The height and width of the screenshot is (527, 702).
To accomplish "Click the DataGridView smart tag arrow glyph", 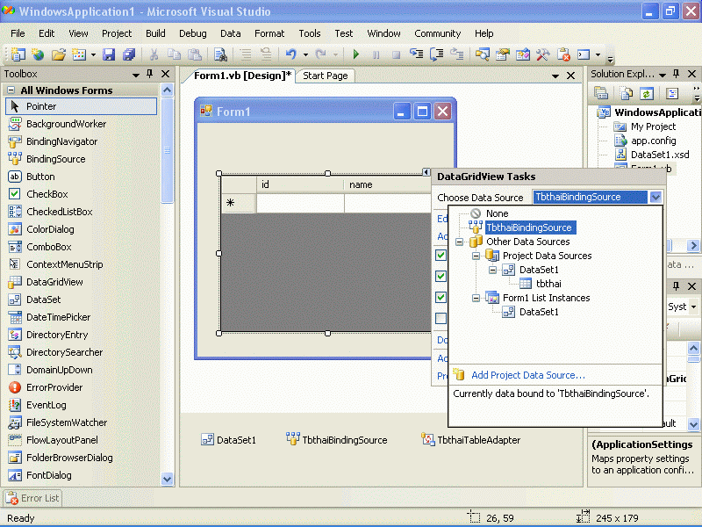I will pos(426,172).
